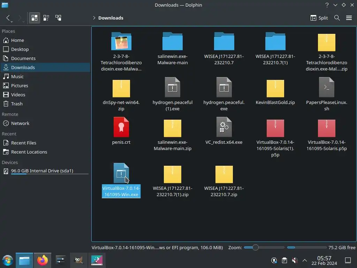This screenshot has height=268, width=357.
Task: Click the sda1 drive capacity bar
Action: (x=50, y=174)
